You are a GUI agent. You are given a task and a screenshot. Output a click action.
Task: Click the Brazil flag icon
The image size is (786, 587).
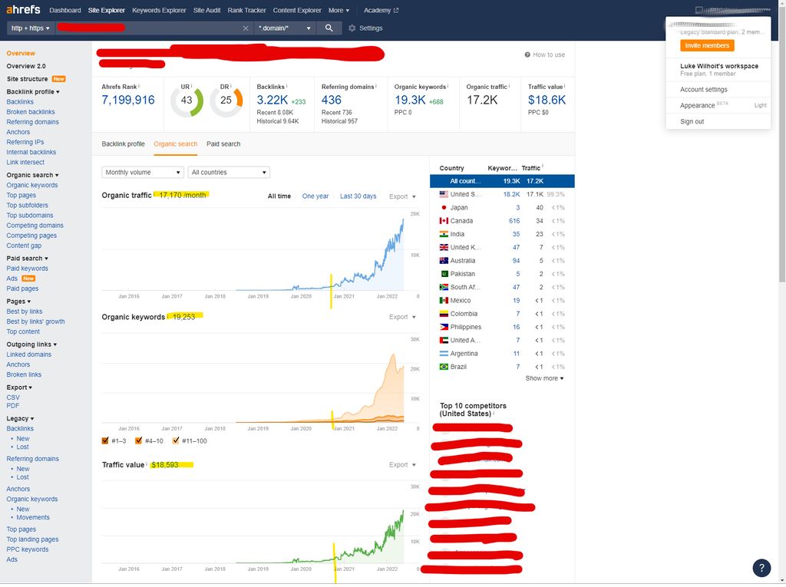[444, 367]
